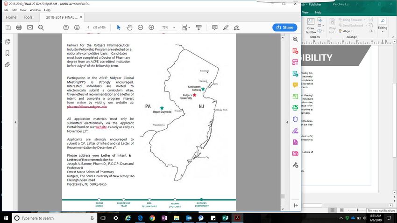This screenshot has width=397, height=223.
Task: Open the Editing dropdown in Publisher
Action: [383, 25]
